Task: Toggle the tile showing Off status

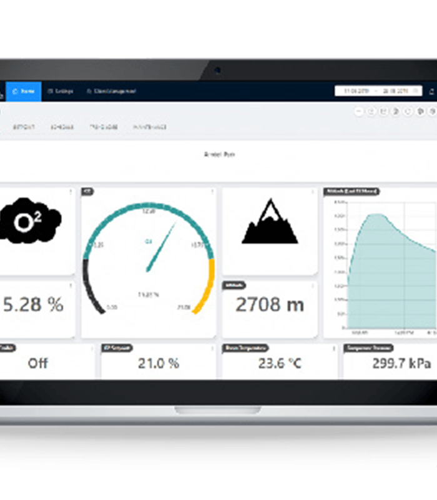Action: pyautogui.click(x=37, y=363)
